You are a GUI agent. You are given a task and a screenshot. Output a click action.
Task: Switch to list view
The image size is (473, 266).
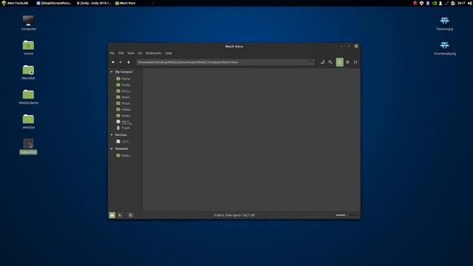[x=347, y=62]
